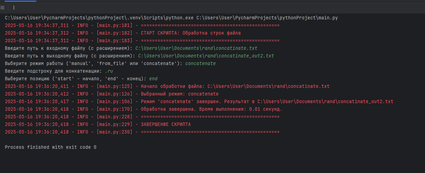
Task: Click the green typed 'end' position value
Action: click(153, 79)
